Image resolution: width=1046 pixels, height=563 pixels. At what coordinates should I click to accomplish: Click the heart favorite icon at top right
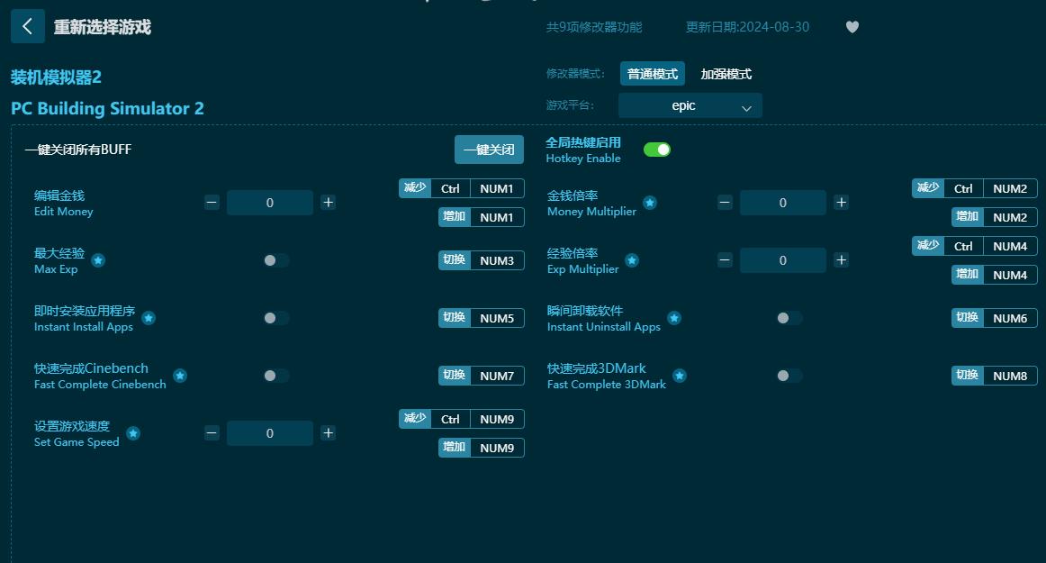click(x=852, y=27)
